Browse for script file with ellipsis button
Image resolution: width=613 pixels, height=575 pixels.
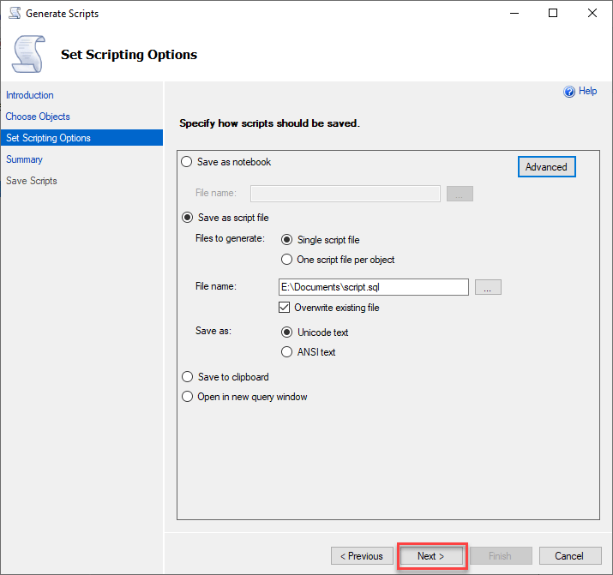pyautogui.click(x=488, y=287)
